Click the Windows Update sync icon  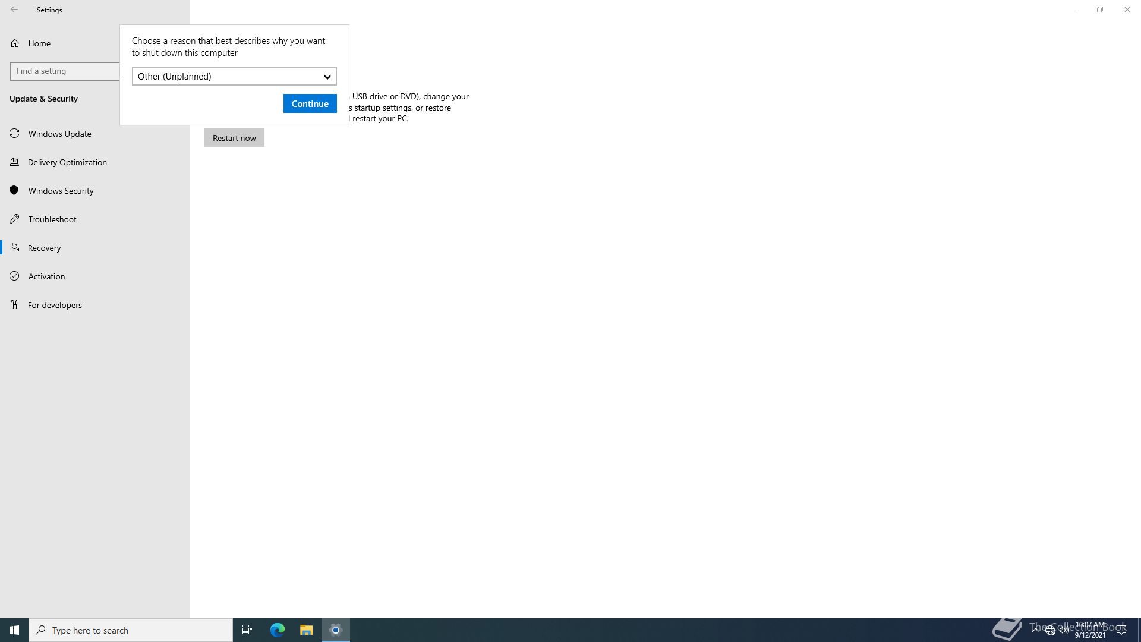click(14, 134)
